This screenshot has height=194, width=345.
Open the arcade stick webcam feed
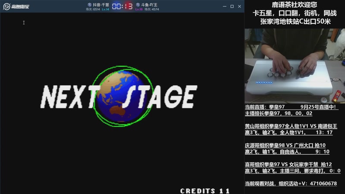(x=295, y=66)
